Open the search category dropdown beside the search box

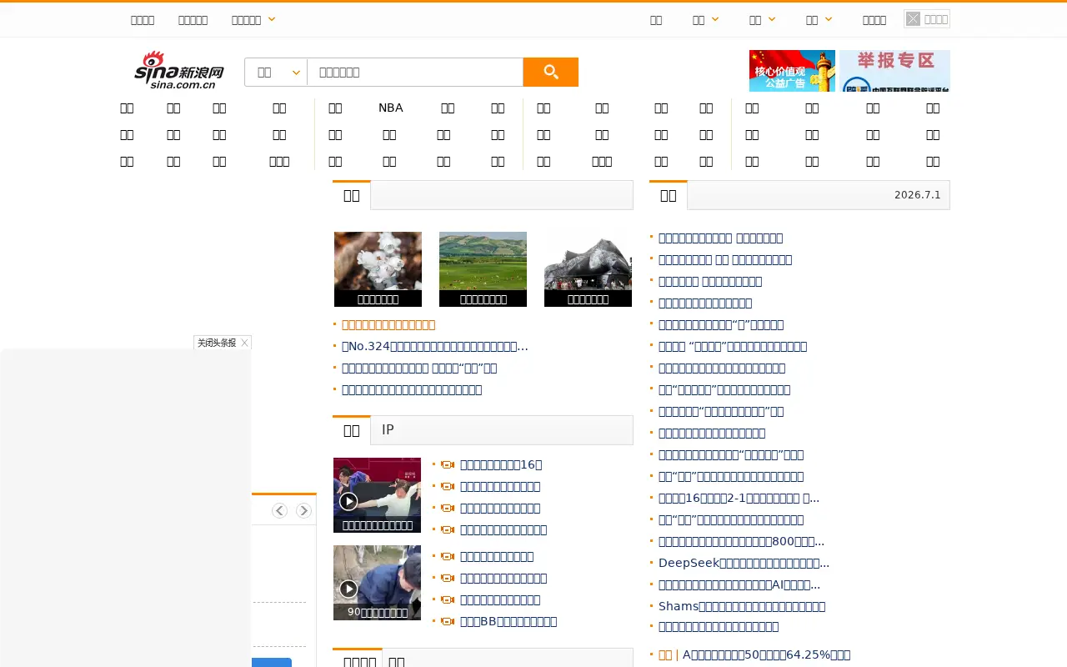[276, 72]
